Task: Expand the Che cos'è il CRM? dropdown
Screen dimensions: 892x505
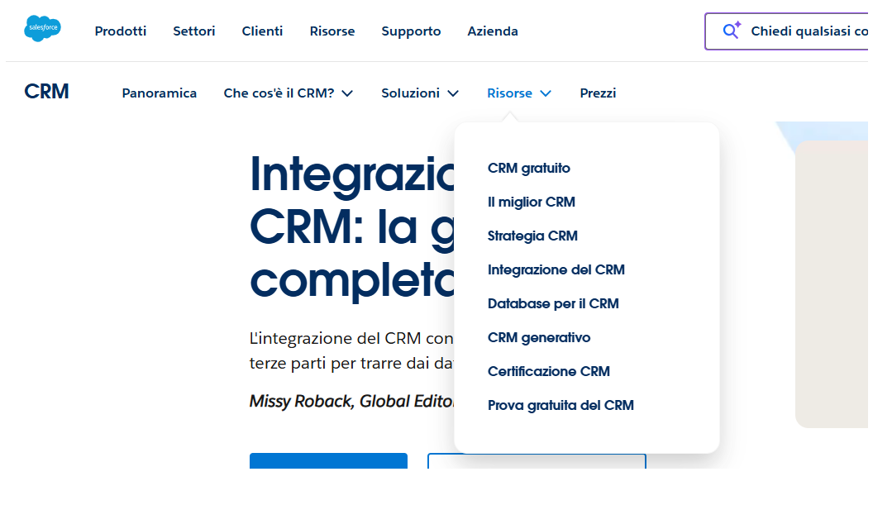Action: tap(289, 93)
